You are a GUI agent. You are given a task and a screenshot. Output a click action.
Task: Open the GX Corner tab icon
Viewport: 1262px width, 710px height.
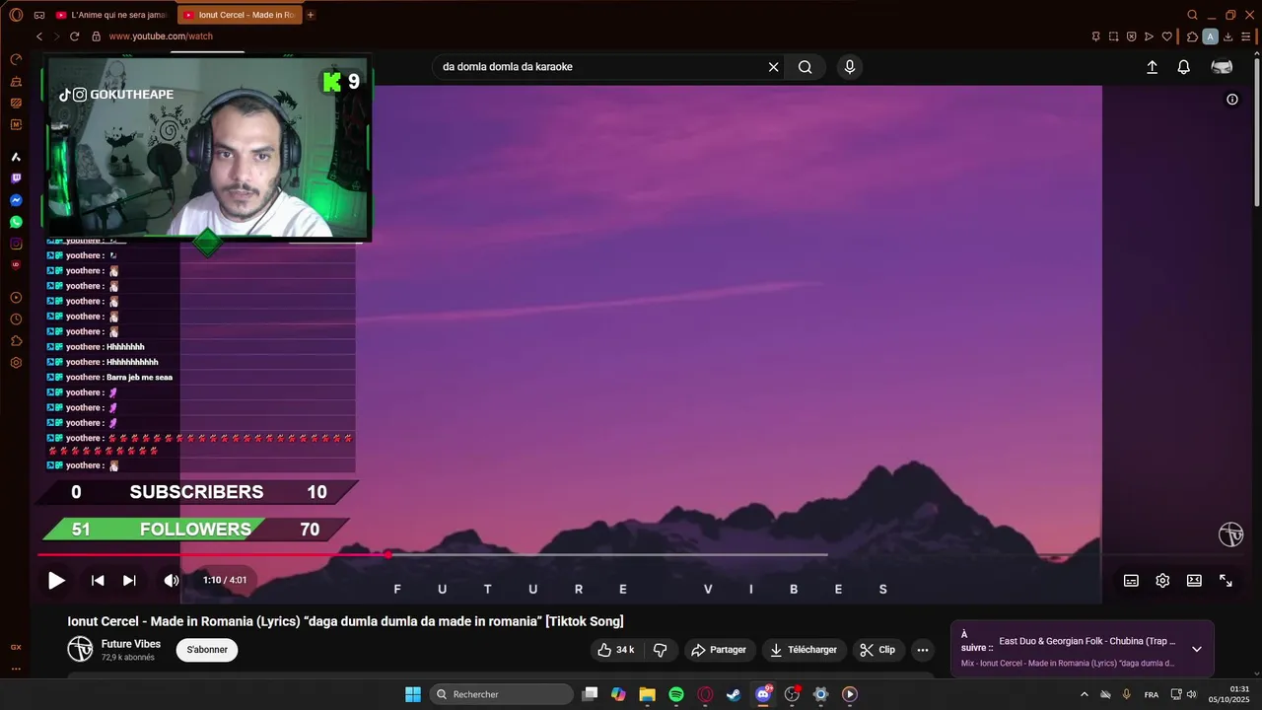coord(38,15)
